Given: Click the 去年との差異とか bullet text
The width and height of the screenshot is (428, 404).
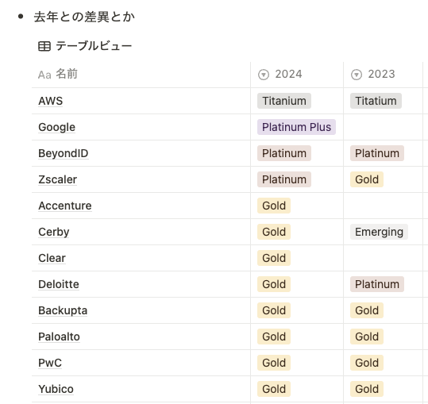Looking at the screenshot, I should (84, 17).
